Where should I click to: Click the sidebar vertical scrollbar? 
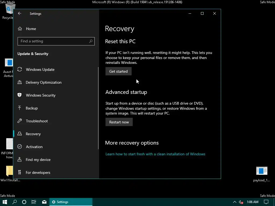click(x=98, y=108)
